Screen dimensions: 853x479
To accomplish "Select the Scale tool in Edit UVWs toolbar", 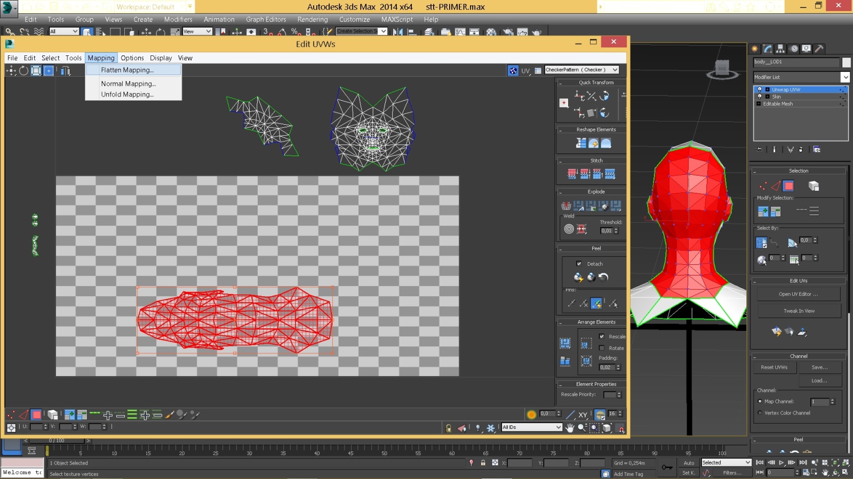I will 36,70.
